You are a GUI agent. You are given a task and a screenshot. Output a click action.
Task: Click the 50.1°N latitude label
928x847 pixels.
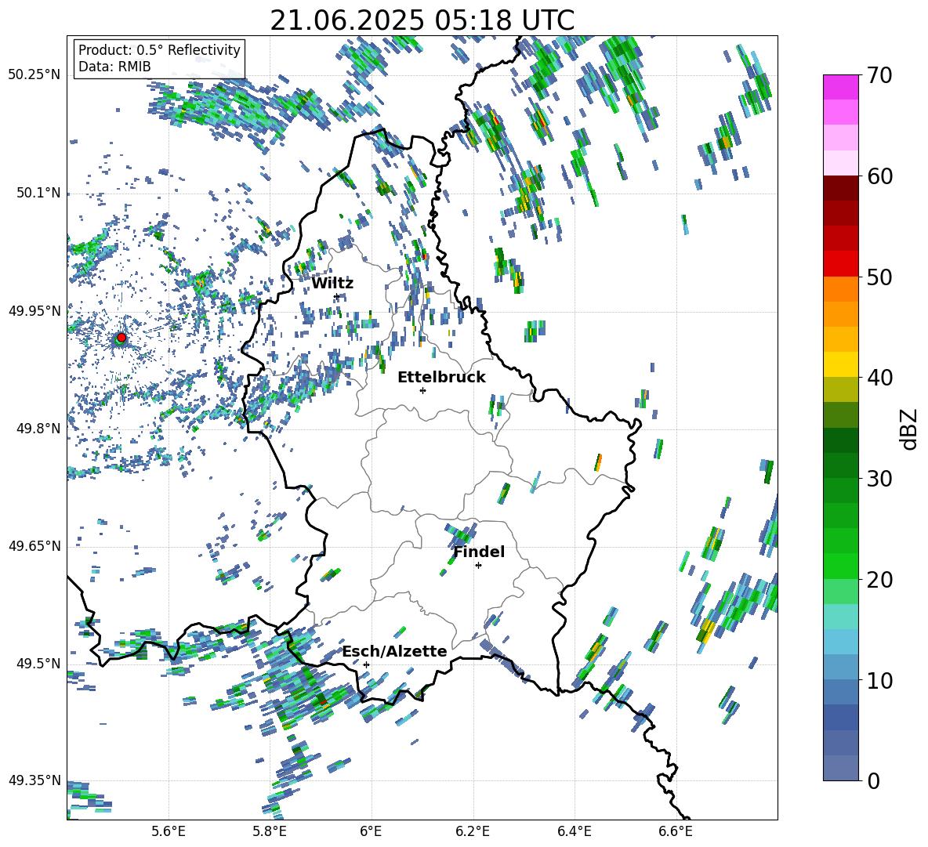38,193
